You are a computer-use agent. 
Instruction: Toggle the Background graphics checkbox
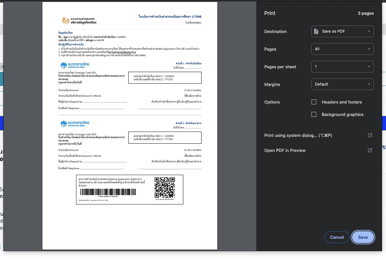coord(314,114)
